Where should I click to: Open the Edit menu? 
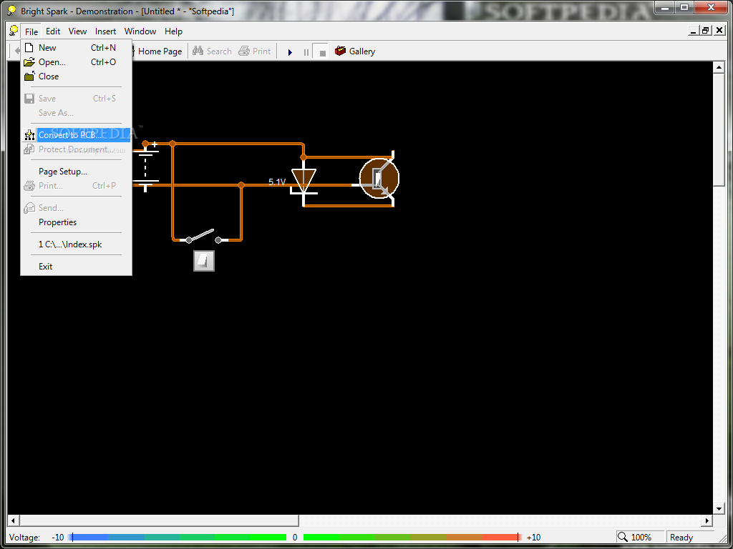pos(53,31)
